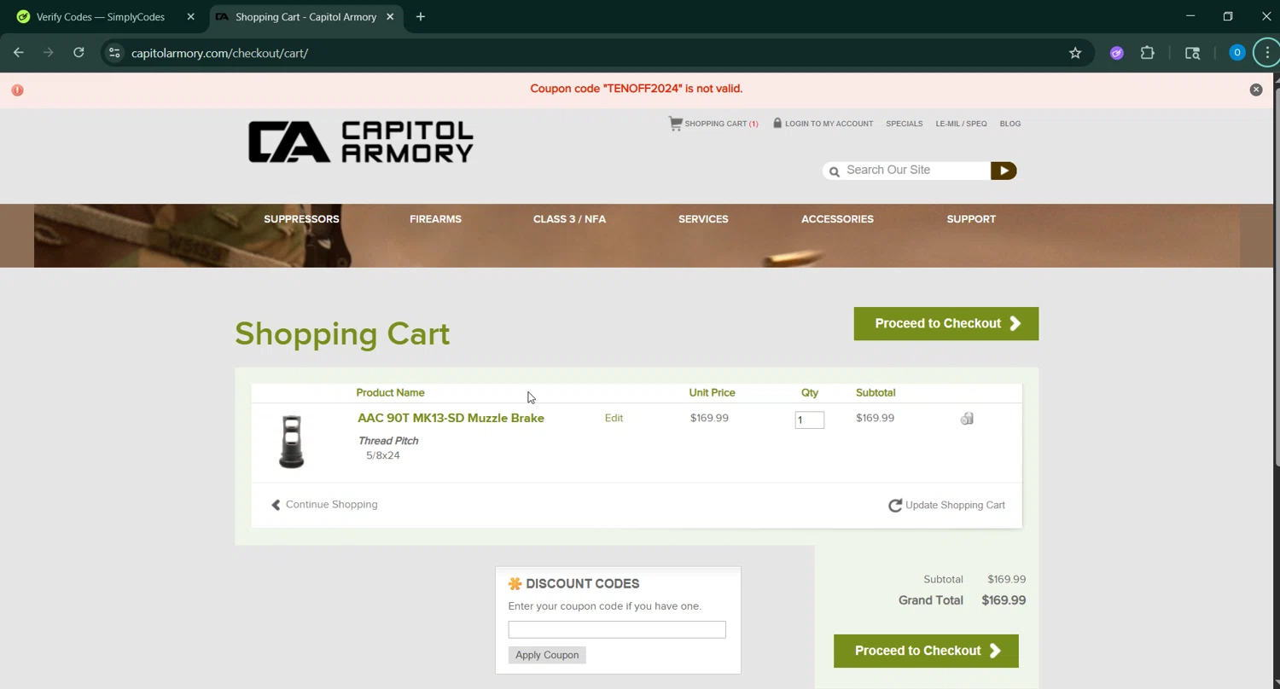The image size is (1280, 689).
Task: Open the Blog link
Action: coord(1009,124)
